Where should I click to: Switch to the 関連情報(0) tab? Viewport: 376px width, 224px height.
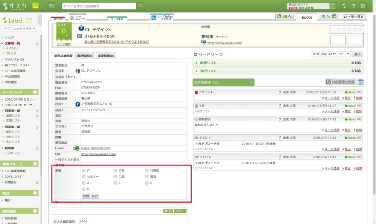pos(85,56)
